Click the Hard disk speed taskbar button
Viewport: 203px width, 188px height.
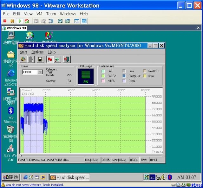[x=69, y=178]
